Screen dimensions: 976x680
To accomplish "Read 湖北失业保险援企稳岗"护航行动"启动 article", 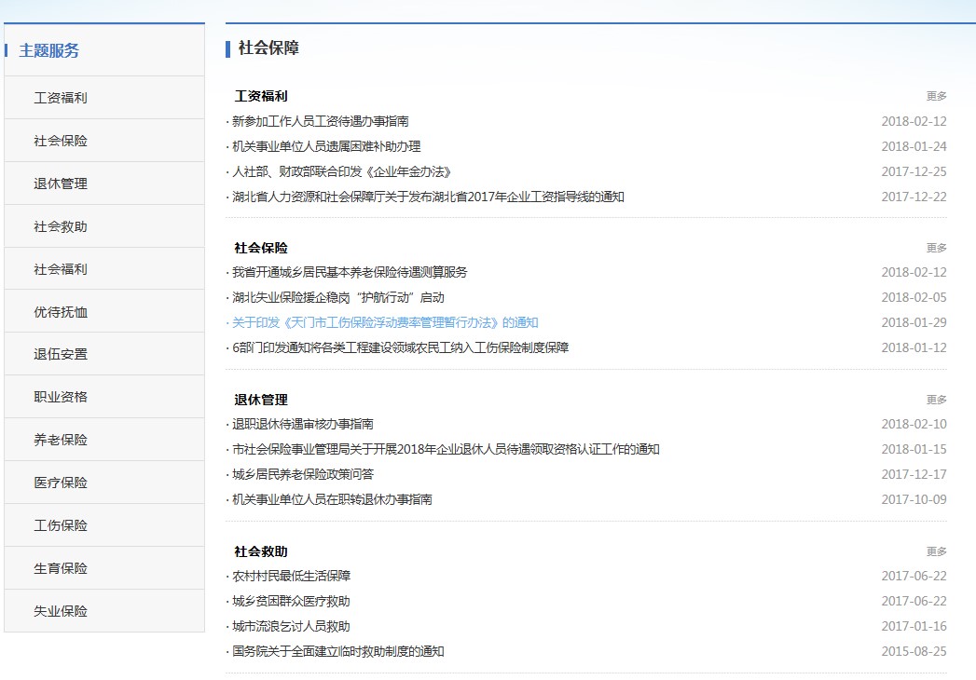I will [x=338, y=297].
